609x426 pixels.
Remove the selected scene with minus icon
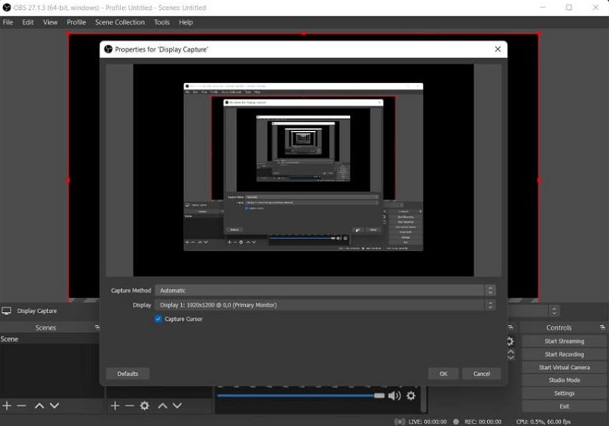(x=21, y=406)
